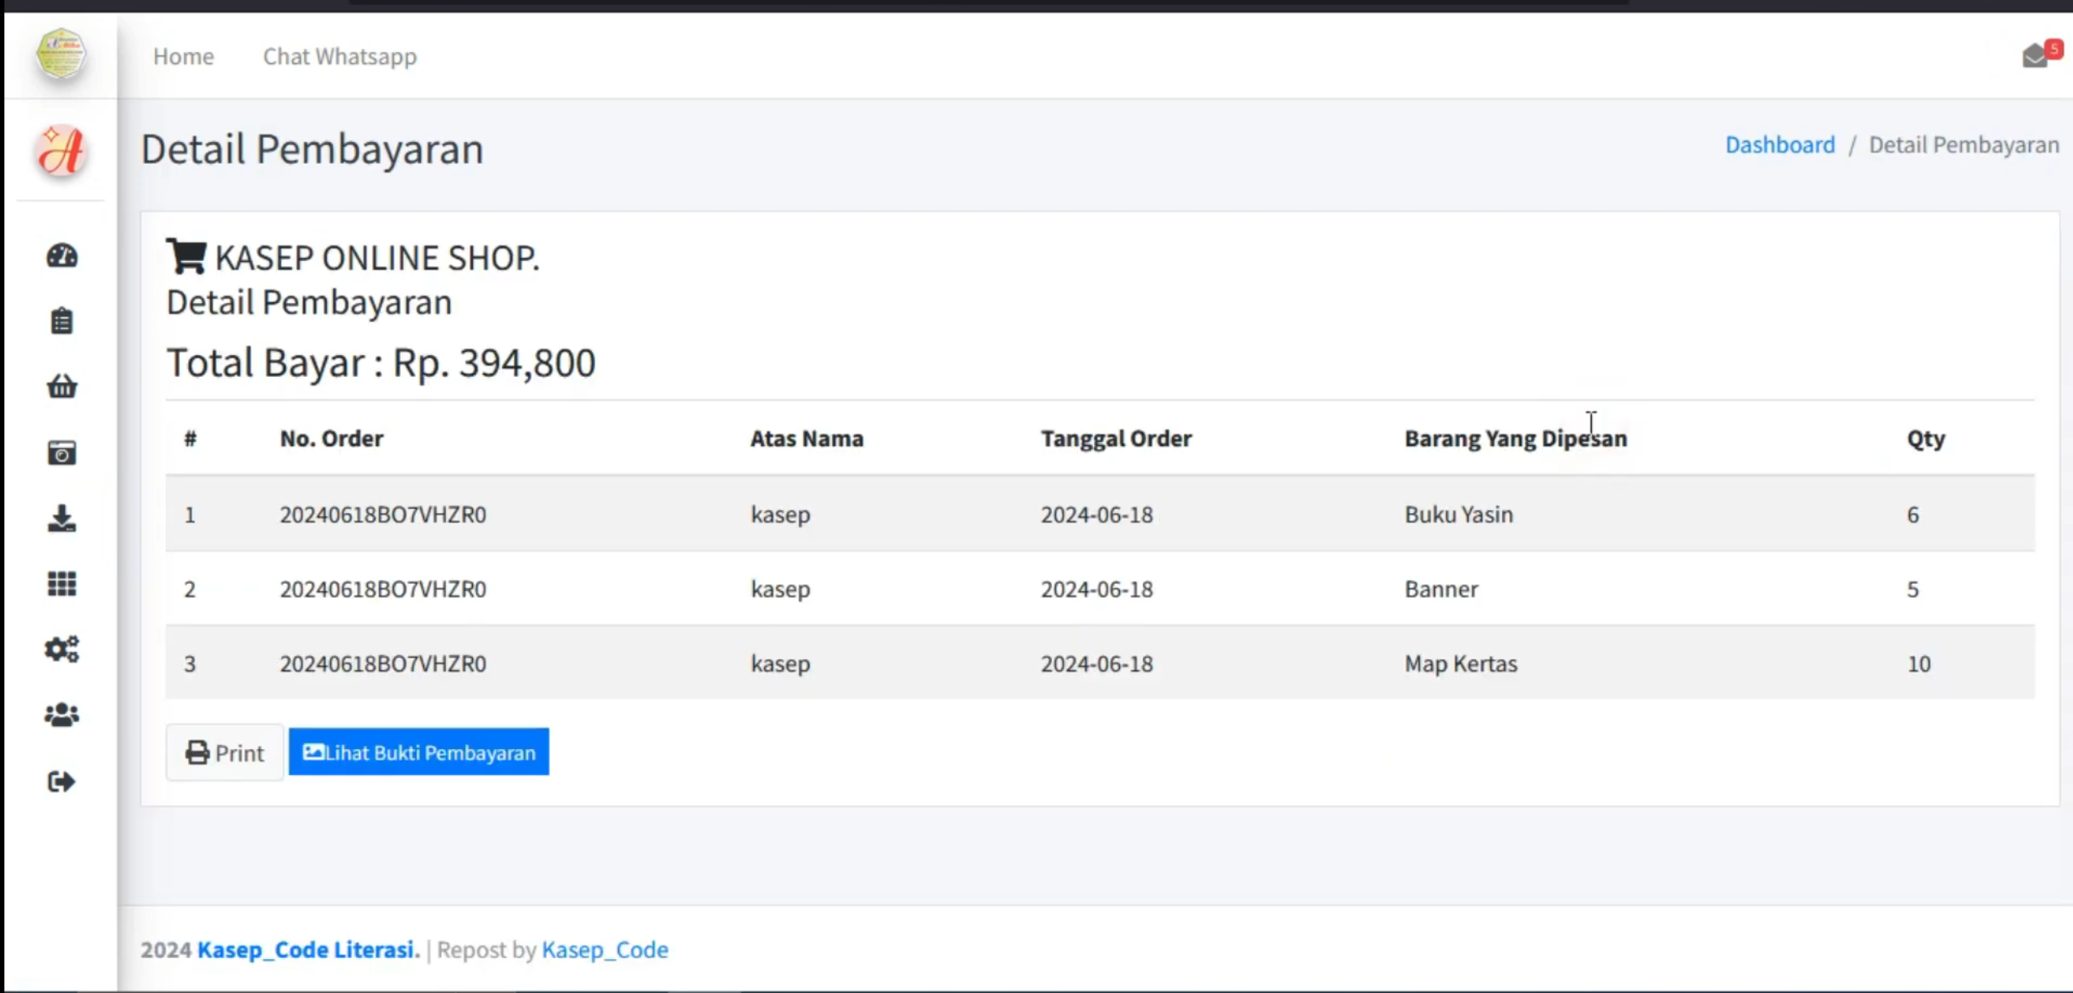Click date 2024-06-18 in Map Kertas row
Viewport: 2073px width, 993px height.
[x=1097, y=663]
